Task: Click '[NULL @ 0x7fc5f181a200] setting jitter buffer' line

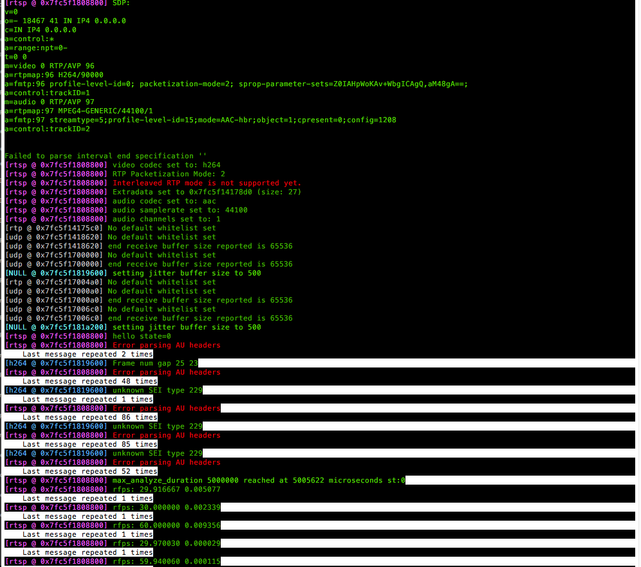Action: [133, 327]
